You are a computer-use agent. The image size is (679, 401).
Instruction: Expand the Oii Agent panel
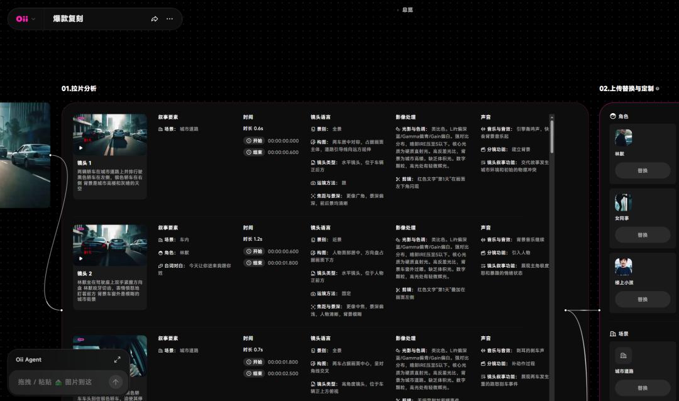coord(118,360)
